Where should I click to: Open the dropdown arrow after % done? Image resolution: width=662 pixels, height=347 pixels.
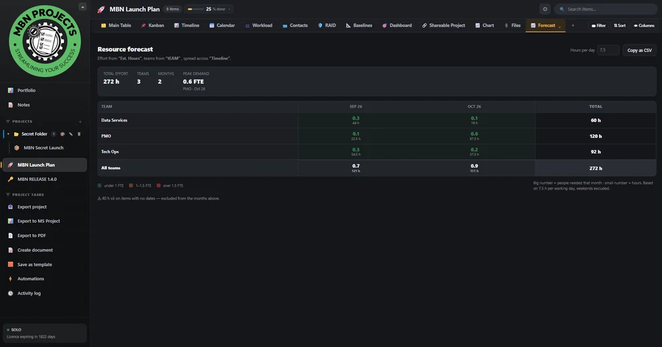point(229,9)
